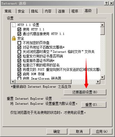The width and height of the screenshot is (115, 137).
Task: Click the horizontal scrollbar thumb
Action: 43,82
